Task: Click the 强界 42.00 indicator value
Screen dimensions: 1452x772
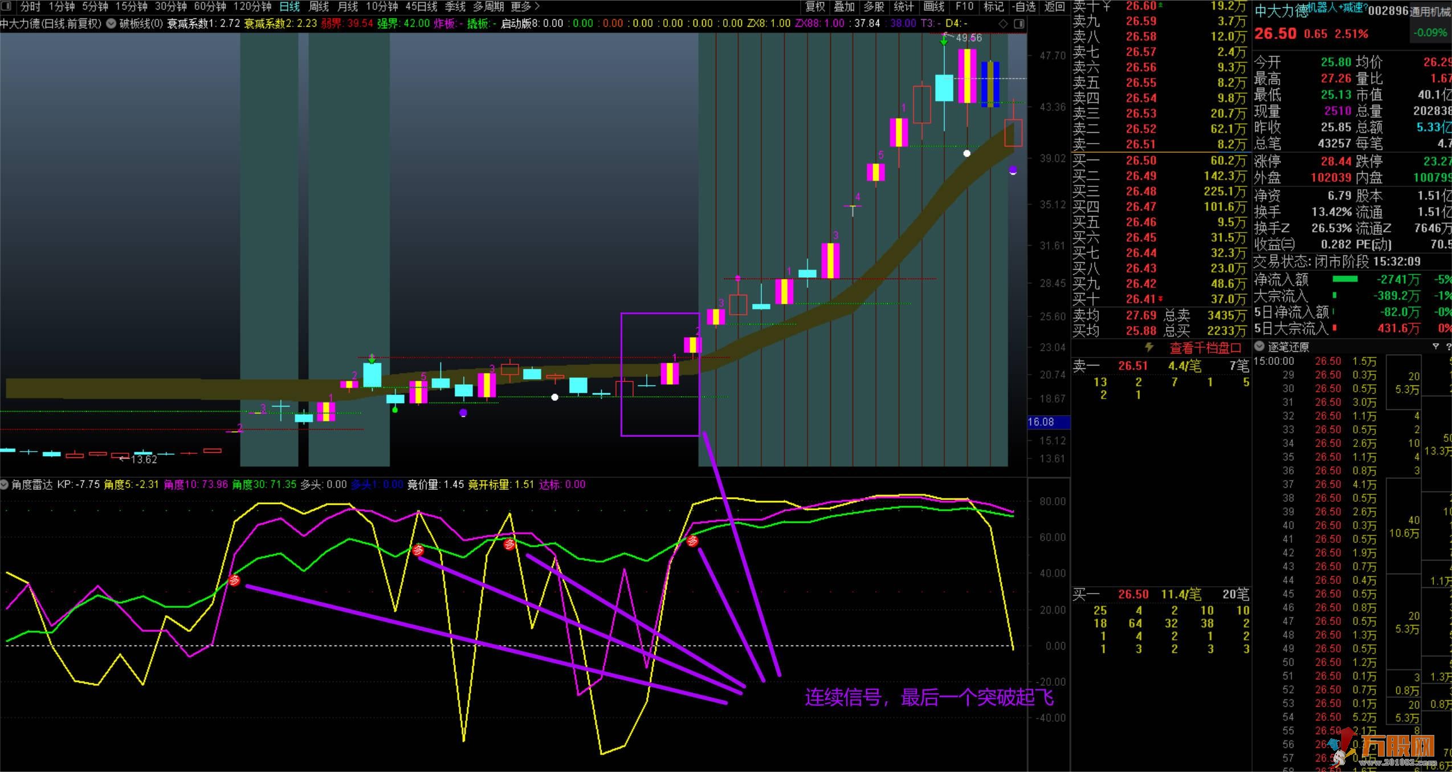Action: 403,23
